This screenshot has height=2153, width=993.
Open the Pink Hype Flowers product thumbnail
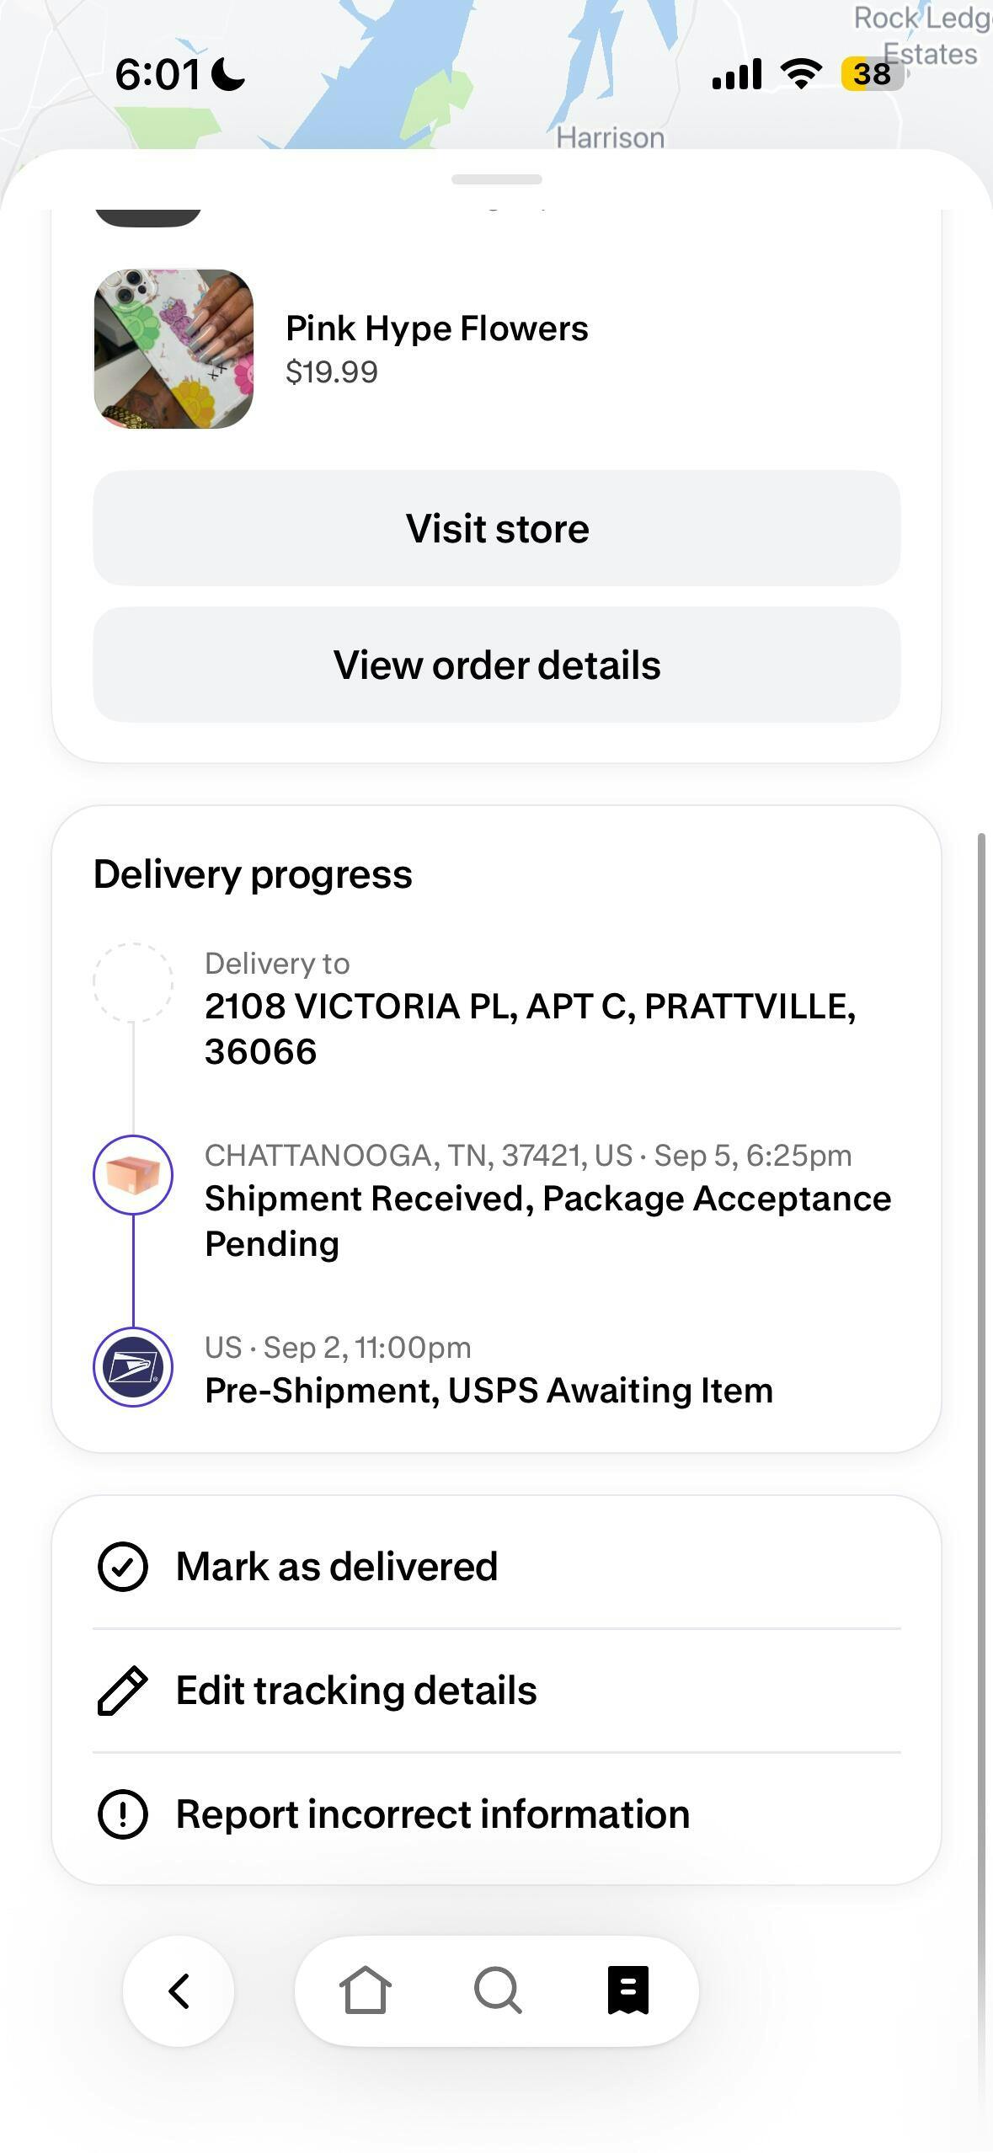(x=174, y=349)
